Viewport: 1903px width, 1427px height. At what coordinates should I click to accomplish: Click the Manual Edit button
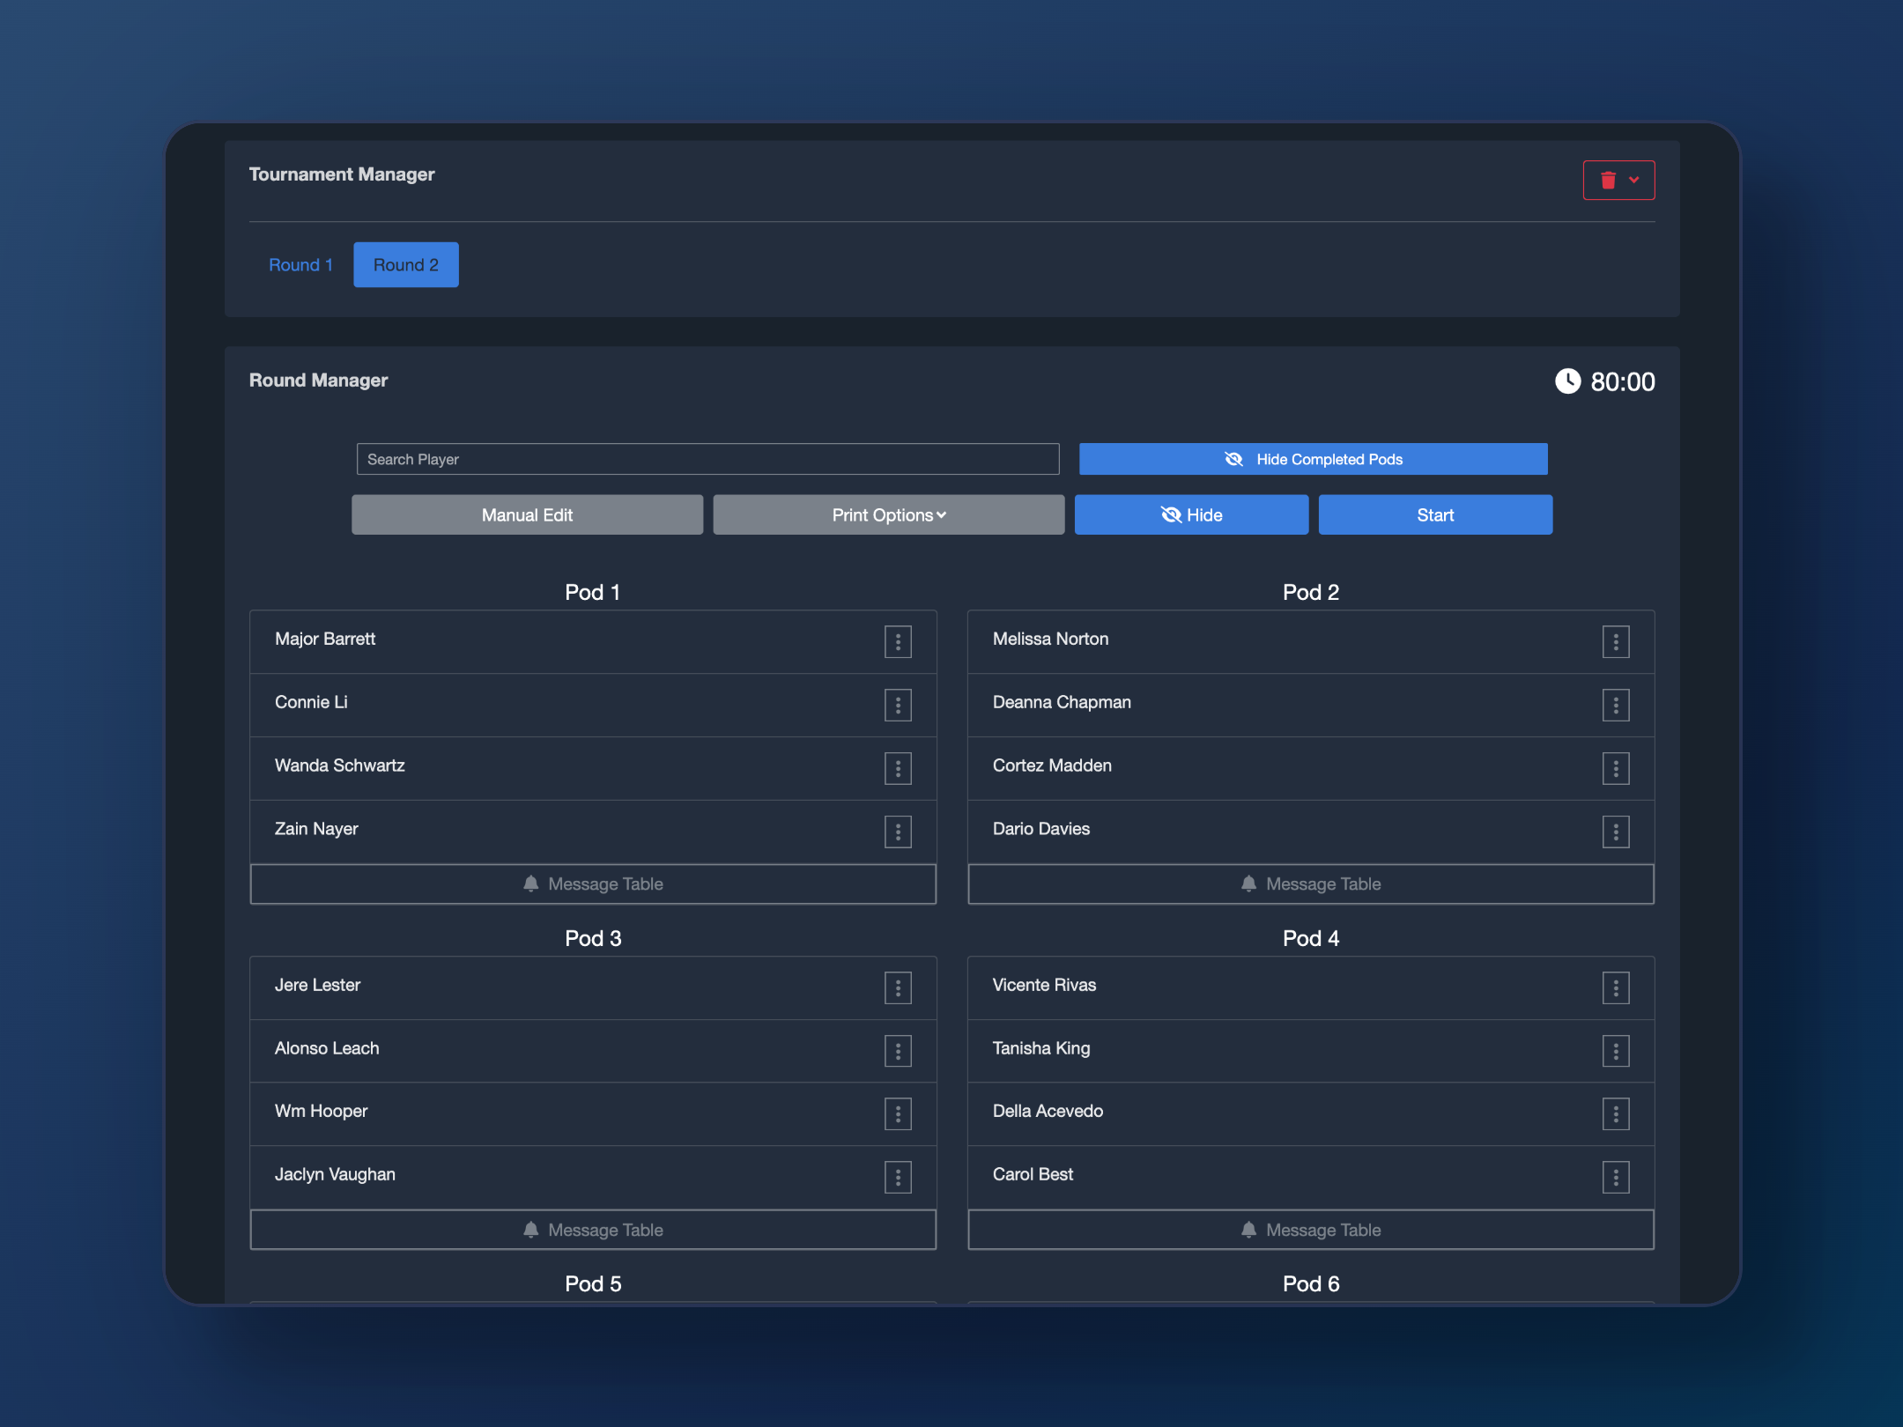coord(527,514)
